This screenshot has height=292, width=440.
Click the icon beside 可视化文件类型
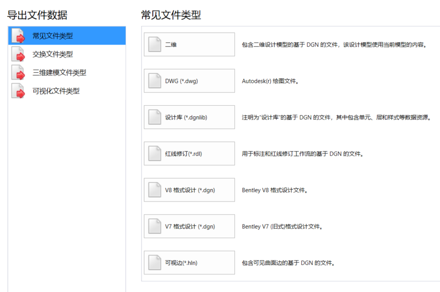[x=18, y=90]
